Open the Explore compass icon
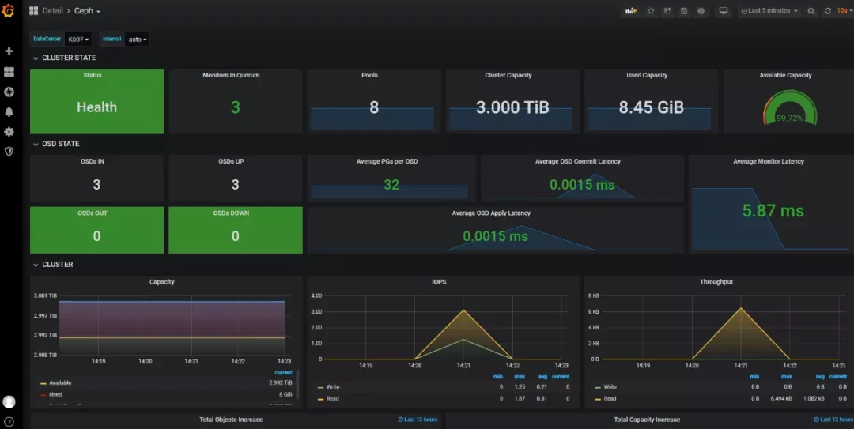Image resolution: width=854 pixels, height=429 pixels. pyautogui.click(x=9, y=92)
